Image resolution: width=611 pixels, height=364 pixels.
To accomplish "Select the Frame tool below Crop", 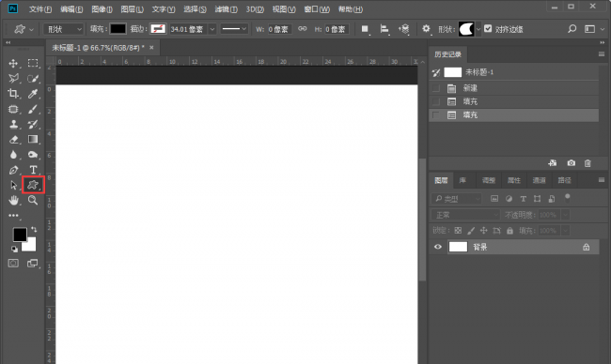I will [13, 109].
